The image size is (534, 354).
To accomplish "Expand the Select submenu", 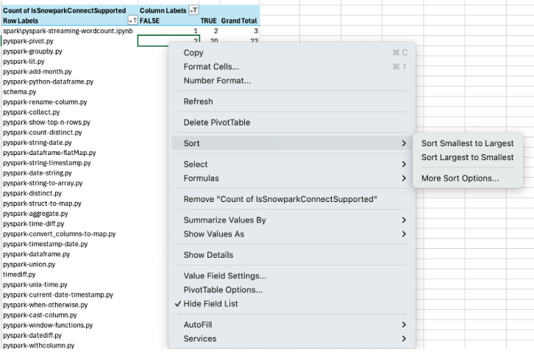I will point(196,164).
